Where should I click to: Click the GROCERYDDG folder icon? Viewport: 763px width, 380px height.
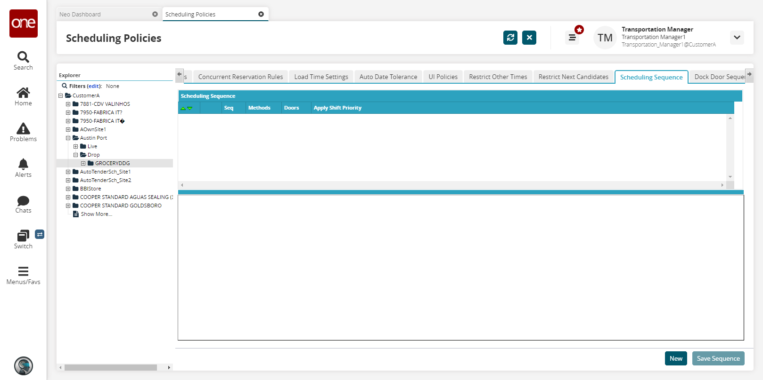click(x=90, y=163)
